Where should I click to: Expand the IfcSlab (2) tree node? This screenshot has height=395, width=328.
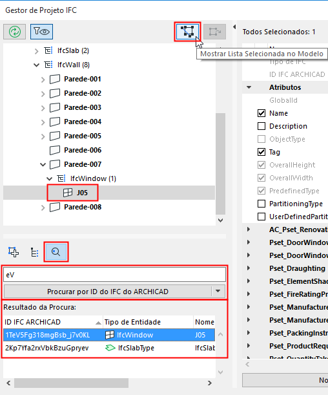pos(36,51)
